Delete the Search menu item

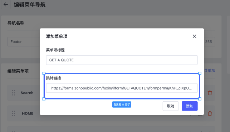click(x=210, y=93)
